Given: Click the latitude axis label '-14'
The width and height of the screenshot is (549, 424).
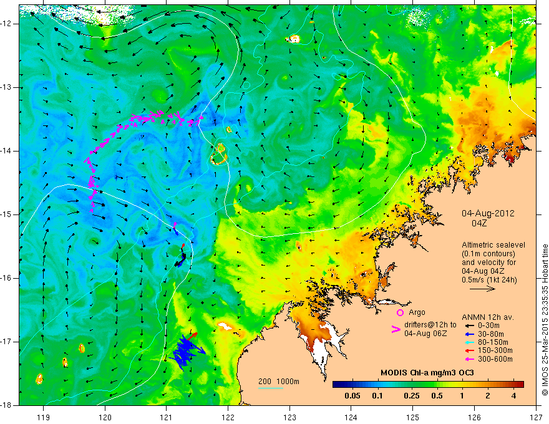Looking at the screenshot, I should point(6,151).
